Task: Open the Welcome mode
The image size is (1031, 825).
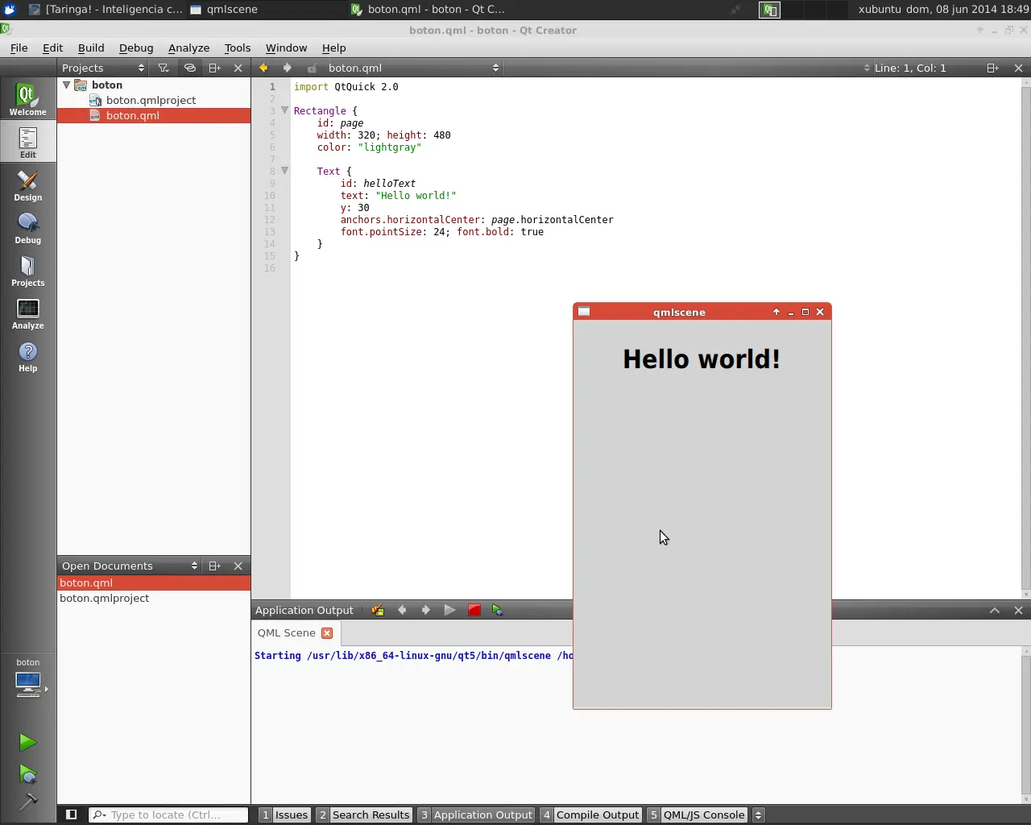Action: (x=27, y=99)
